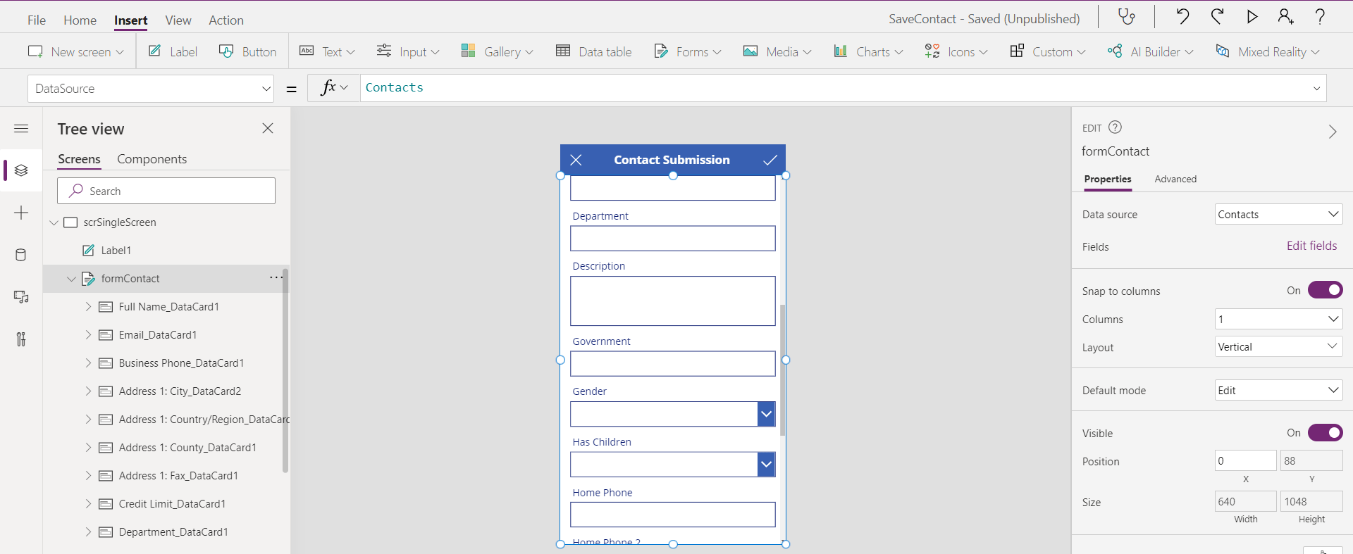Viewport: 1353px width, 554px height.
Task: Insert a Button control
Action: 247,51
